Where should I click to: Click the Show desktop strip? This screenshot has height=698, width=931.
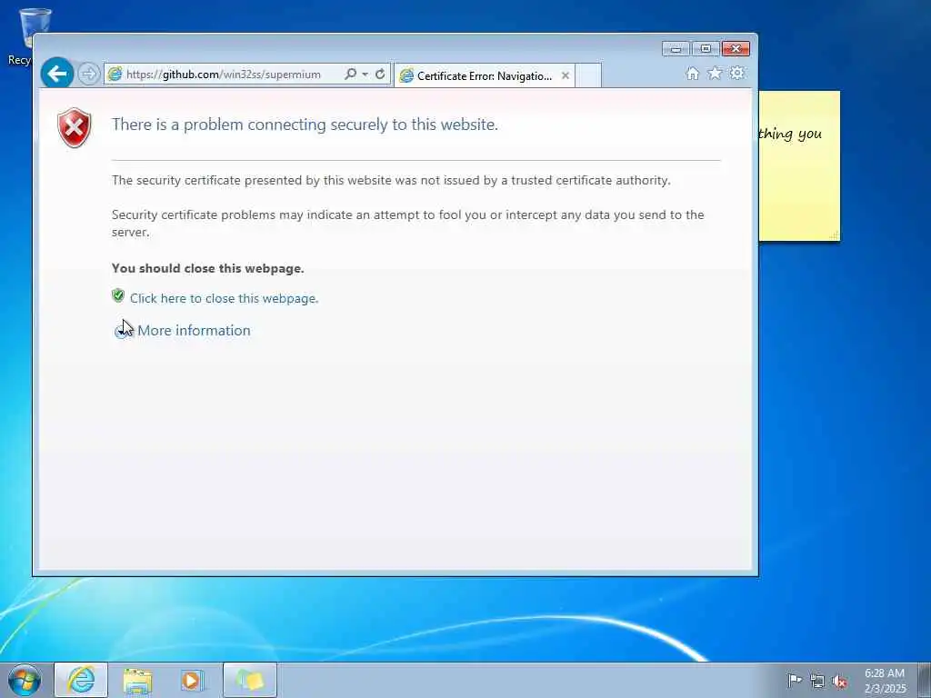coord(925,680)
